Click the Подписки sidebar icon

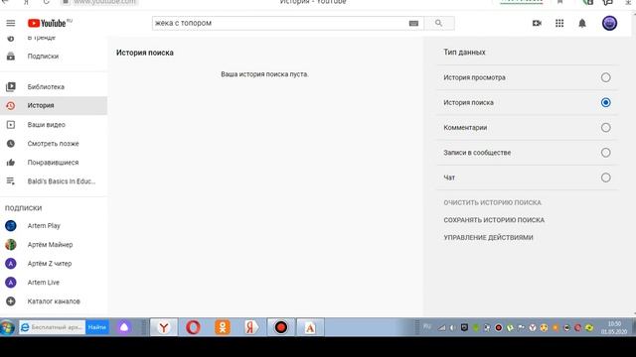11,57
